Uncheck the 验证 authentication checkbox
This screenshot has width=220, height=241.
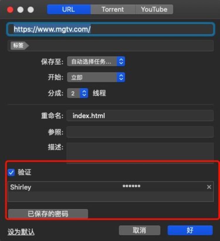[11, 172]
